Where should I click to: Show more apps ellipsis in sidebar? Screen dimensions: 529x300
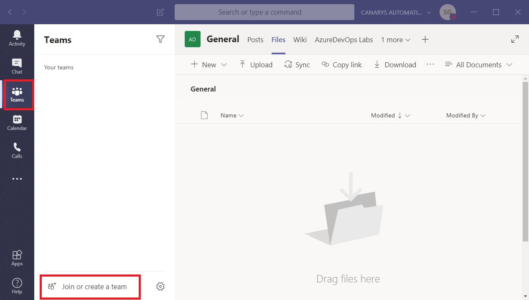click(17, 179)
